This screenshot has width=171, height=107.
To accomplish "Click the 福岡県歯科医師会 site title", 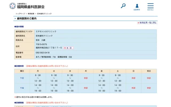I will coord(31,7).
